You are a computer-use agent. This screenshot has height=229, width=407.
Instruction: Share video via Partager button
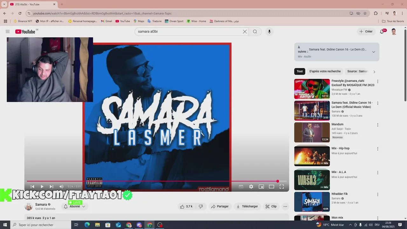coord(220,206)
